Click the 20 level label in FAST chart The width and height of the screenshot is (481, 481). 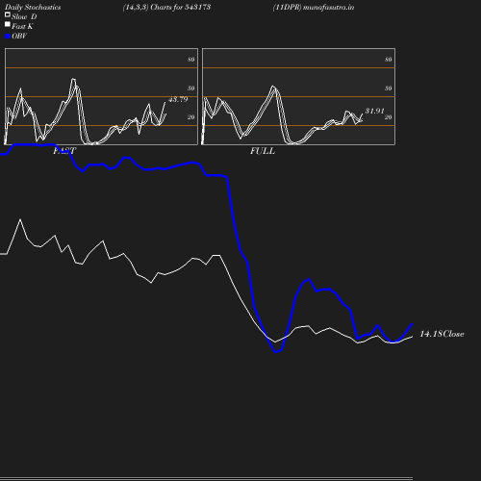click(191, 117)
